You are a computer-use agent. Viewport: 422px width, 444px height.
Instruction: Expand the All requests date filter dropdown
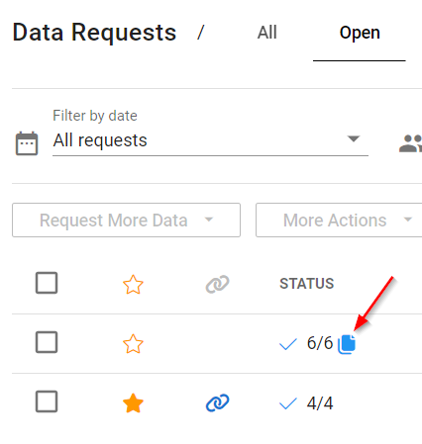[x=210, y=140]
